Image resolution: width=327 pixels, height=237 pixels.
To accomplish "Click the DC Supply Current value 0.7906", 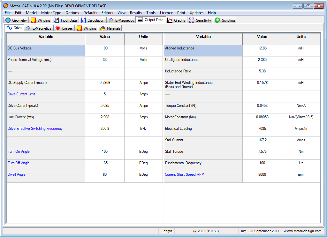I will click(105, 83).
